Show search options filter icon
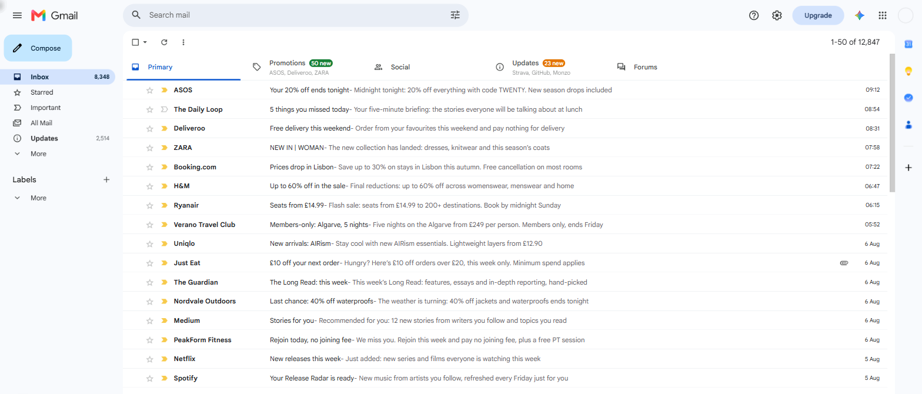This screenshot has width=922, height=394. [455, 15]
